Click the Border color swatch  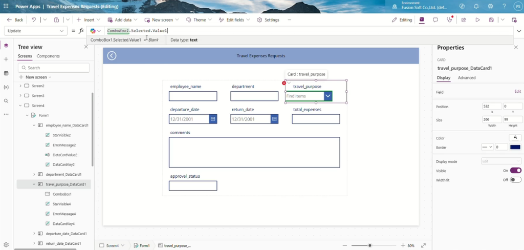point(515,147)
